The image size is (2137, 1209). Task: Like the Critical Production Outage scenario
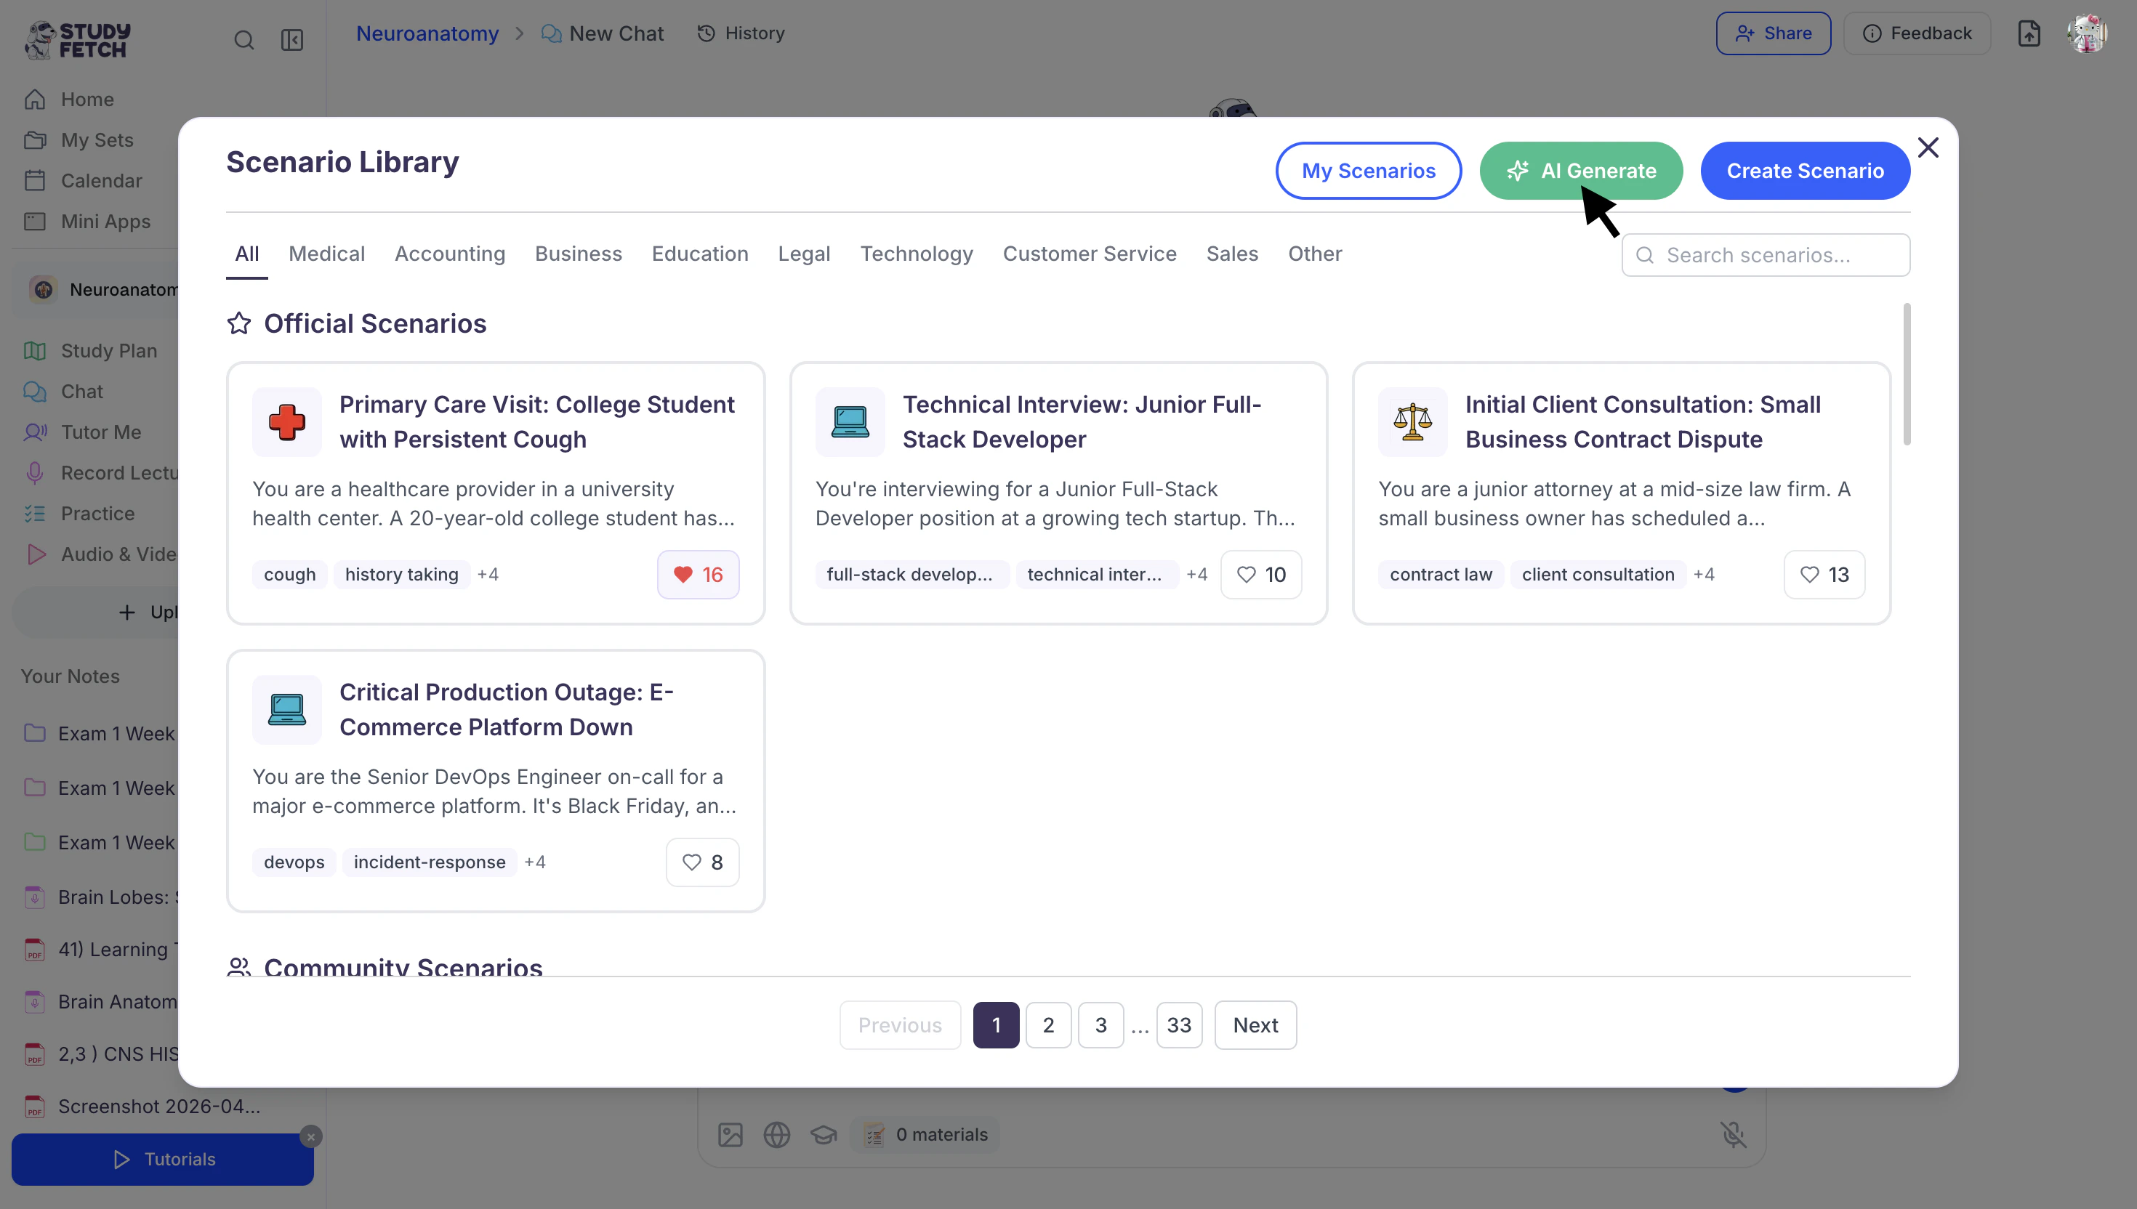coord(702,862)
